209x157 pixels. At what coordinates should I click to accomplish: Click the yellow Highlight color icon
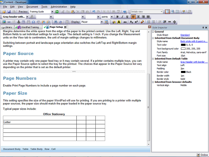coord(119,22)
